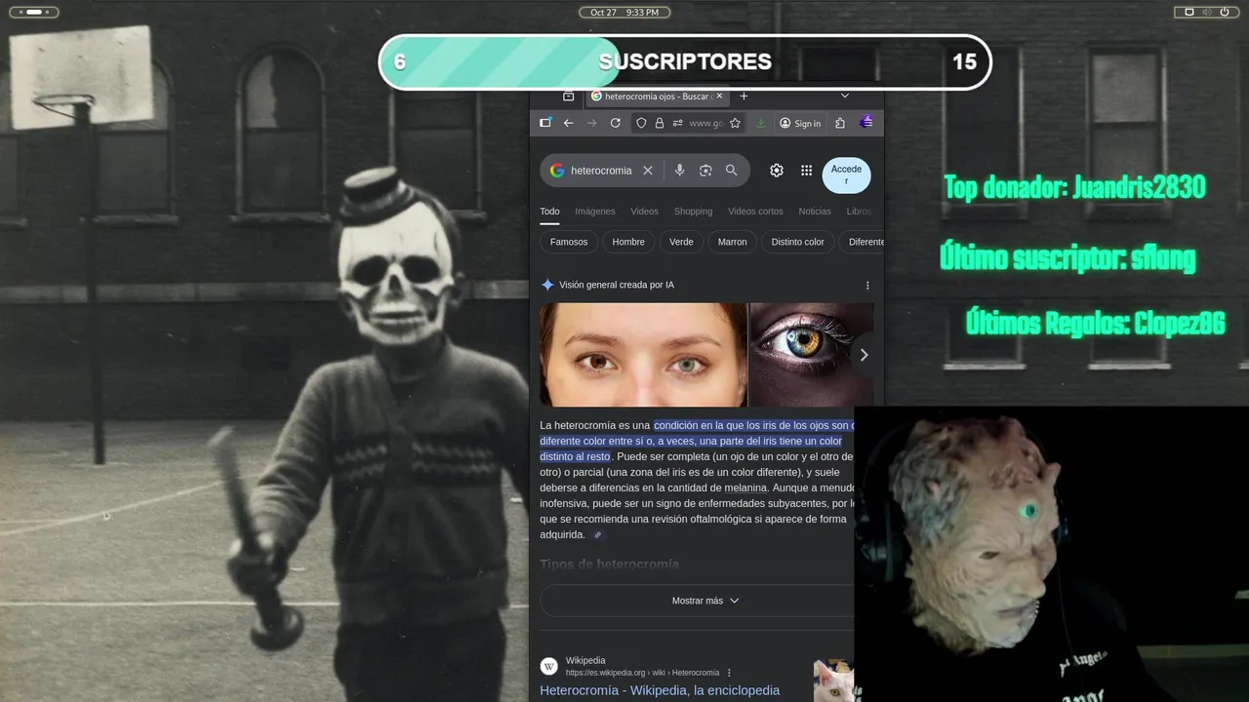View site security padlock info
Image resolution: width=1249 pixels, height=702 pixels.
point(660,123)
